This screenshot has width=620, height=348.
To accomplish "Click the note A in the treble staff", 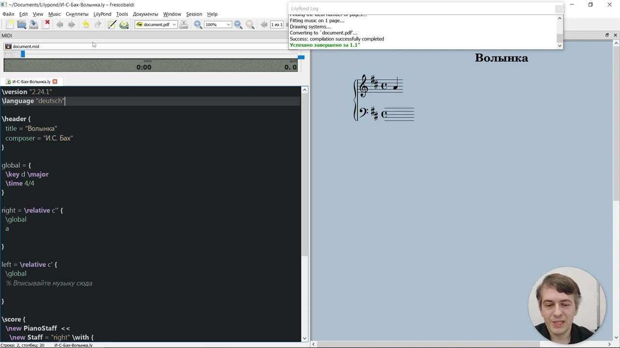I will 396,87.
